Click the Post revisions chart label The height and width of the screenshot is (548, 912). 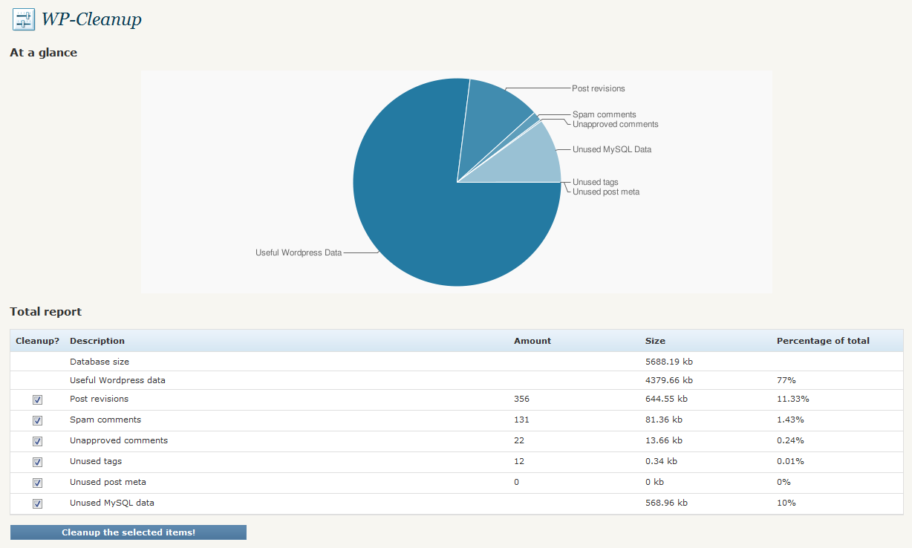(x=599, y=88)
